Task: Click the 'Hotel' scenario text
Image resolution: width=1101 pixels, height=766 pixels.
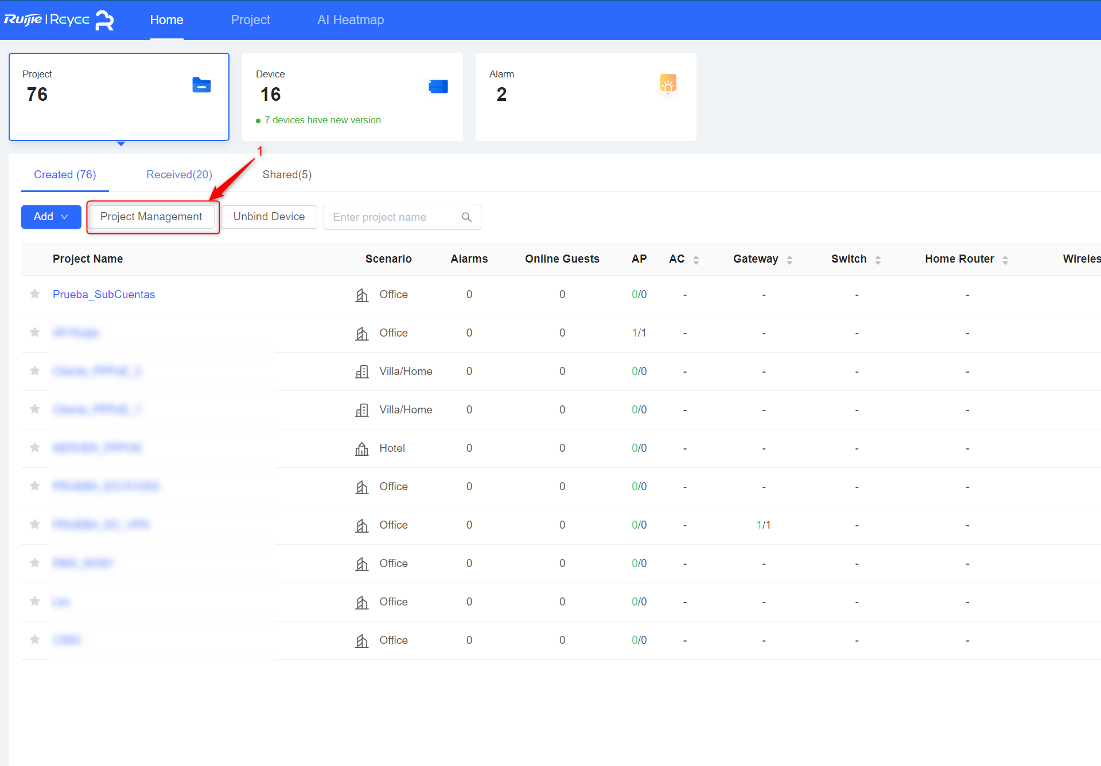Action: click(x=392, y=448)
